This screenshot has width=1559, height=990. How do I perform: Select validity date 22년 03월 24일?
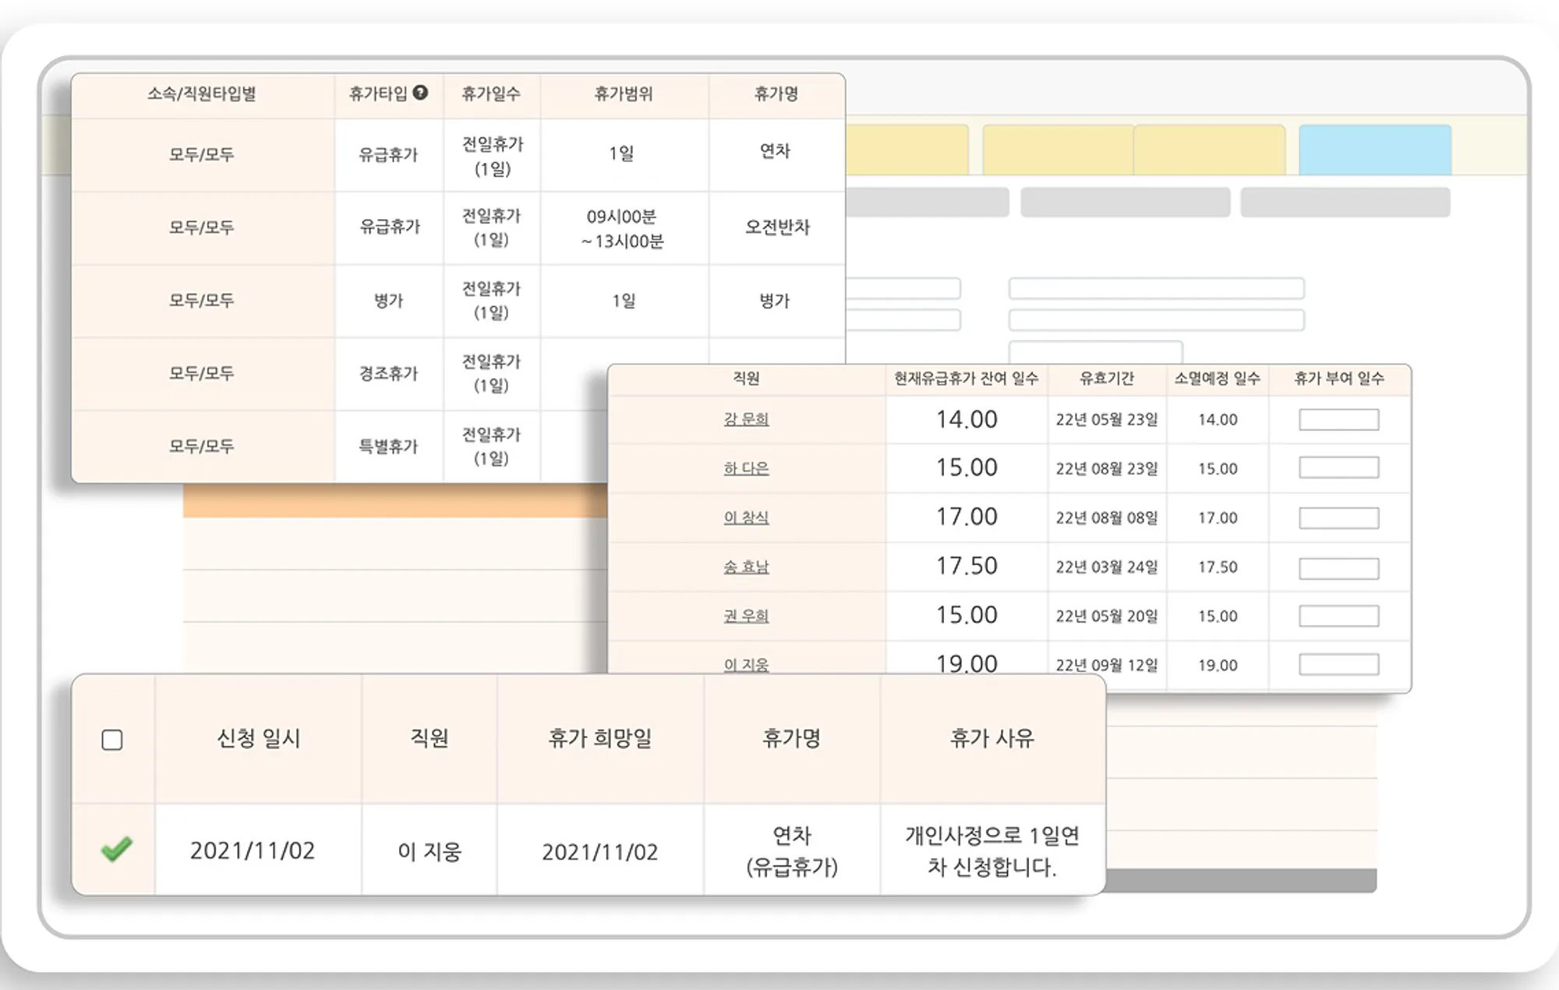1107,567
